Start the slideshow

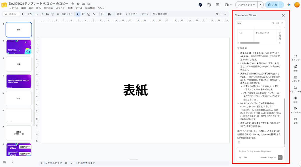[247, 5]
